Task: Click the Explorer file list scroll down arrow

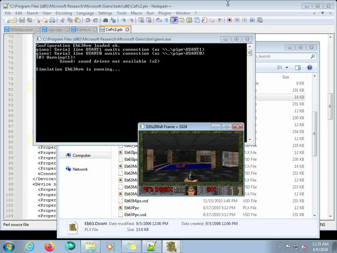Action: click(315, 215)
